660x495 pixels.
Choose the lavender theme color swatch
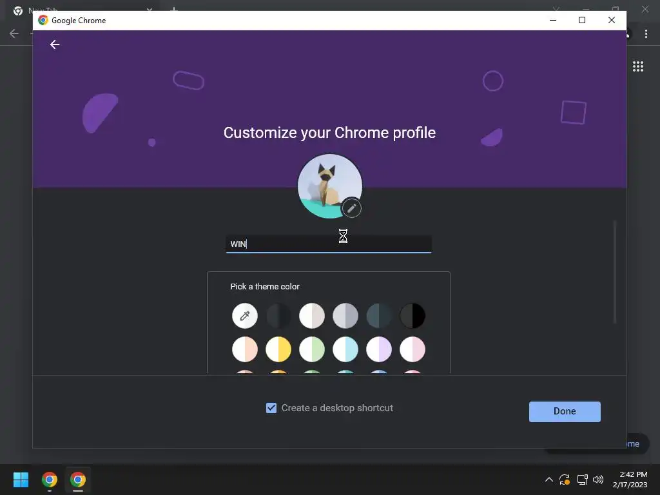click(379, 349)
